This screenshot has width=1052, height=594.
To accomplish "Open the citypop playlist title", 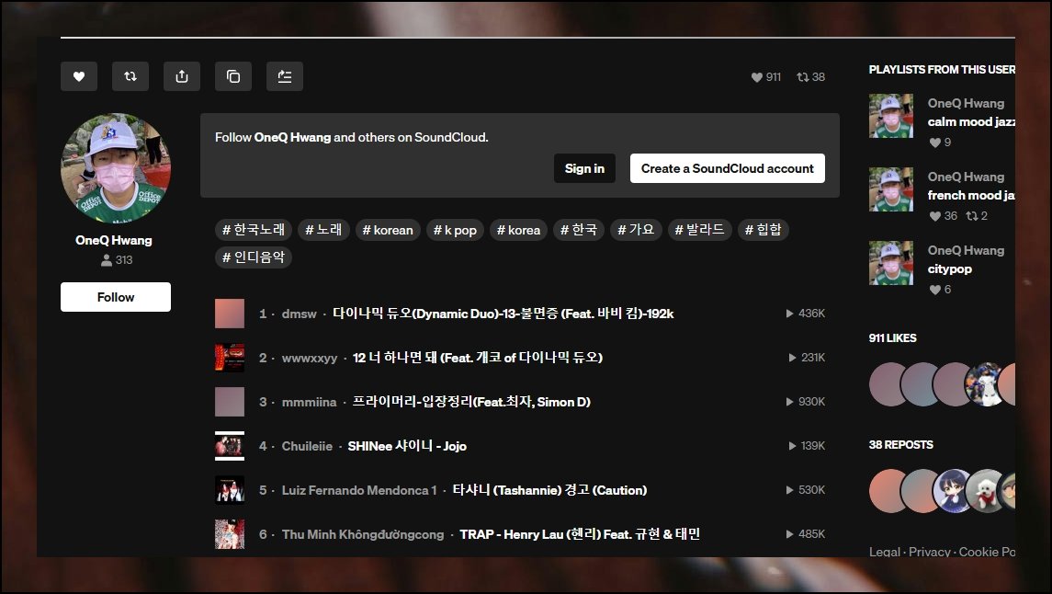I will click(x=949, y=269).
